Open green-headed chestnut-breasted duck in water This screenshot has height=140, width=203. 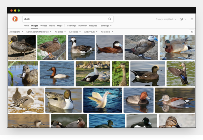tap(177, 47)
